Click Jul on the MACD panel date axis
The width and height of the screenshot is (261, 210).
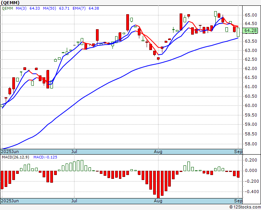(x=74, y=201)
